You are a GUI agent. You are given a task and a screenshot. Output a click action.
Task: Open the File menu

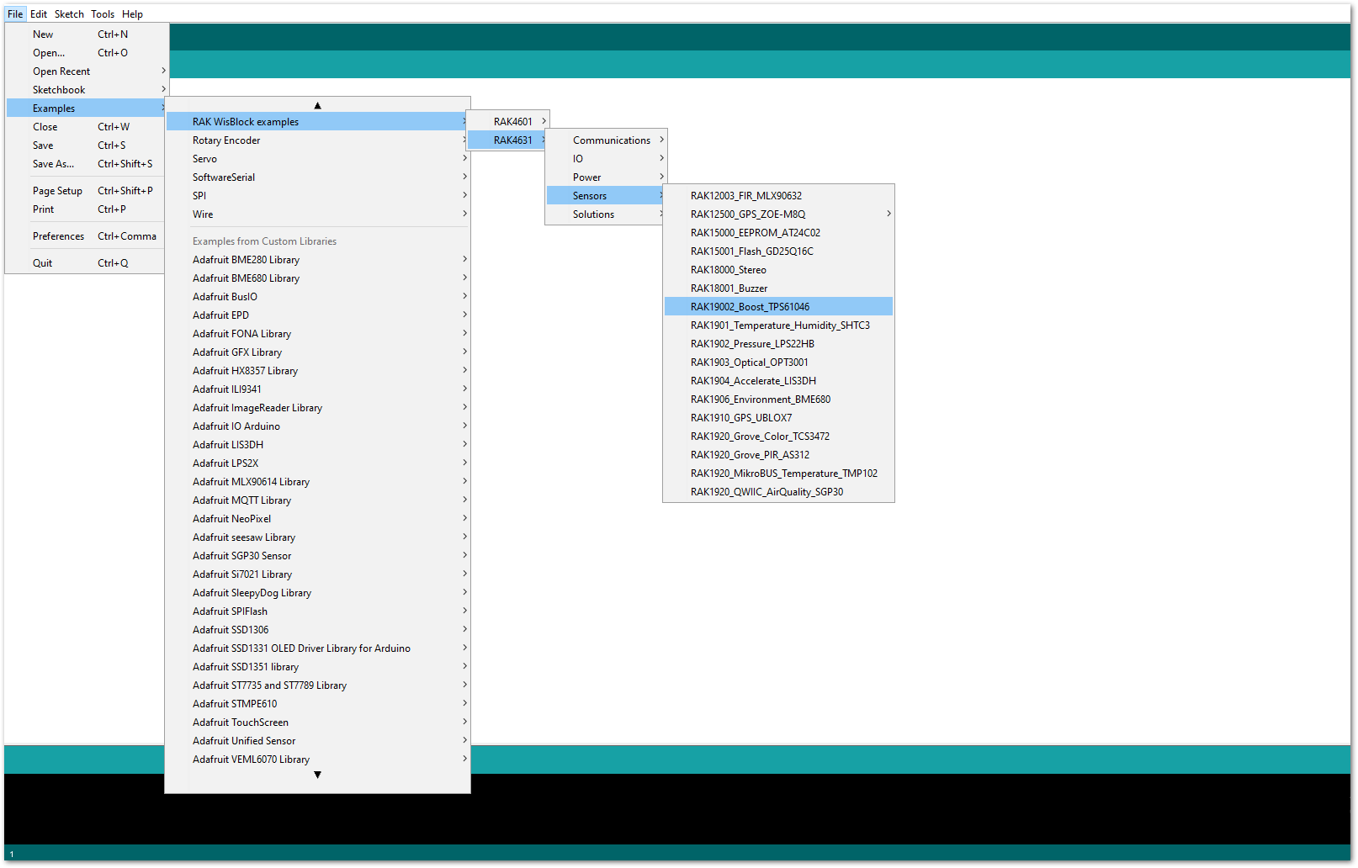click(15, 14)
